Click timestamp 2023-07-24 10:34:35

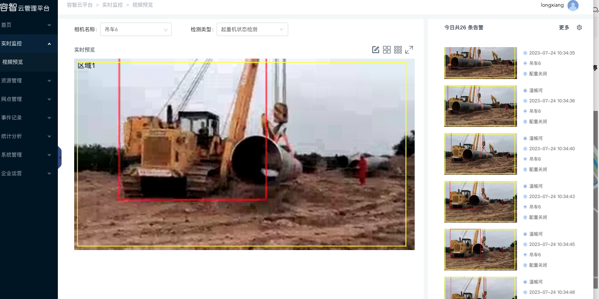pos(552,53)
